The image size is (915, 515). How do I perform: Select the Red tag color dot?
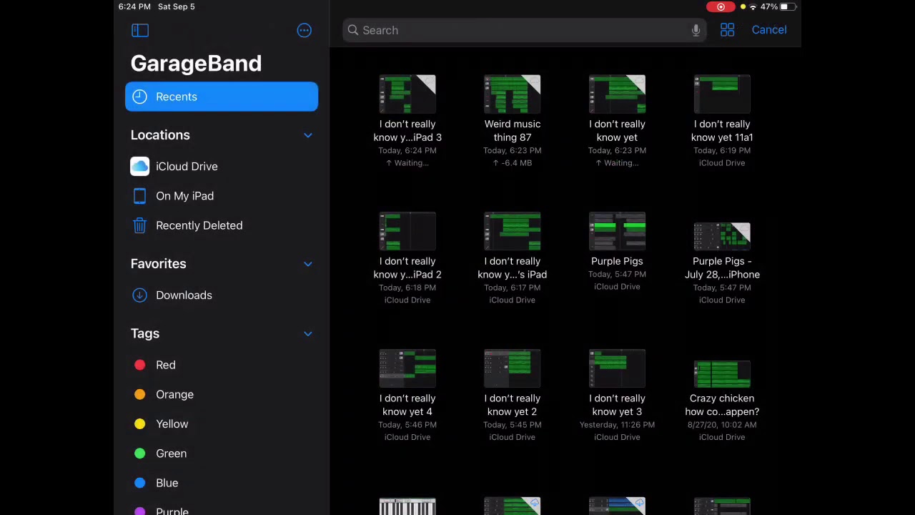tap(139, 365)
